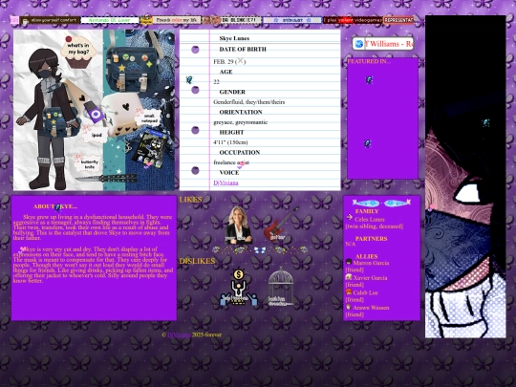The width and height of the screenshot is (516, 387).
Task: Open the DjViviana voice link
Action: [226, 183]
